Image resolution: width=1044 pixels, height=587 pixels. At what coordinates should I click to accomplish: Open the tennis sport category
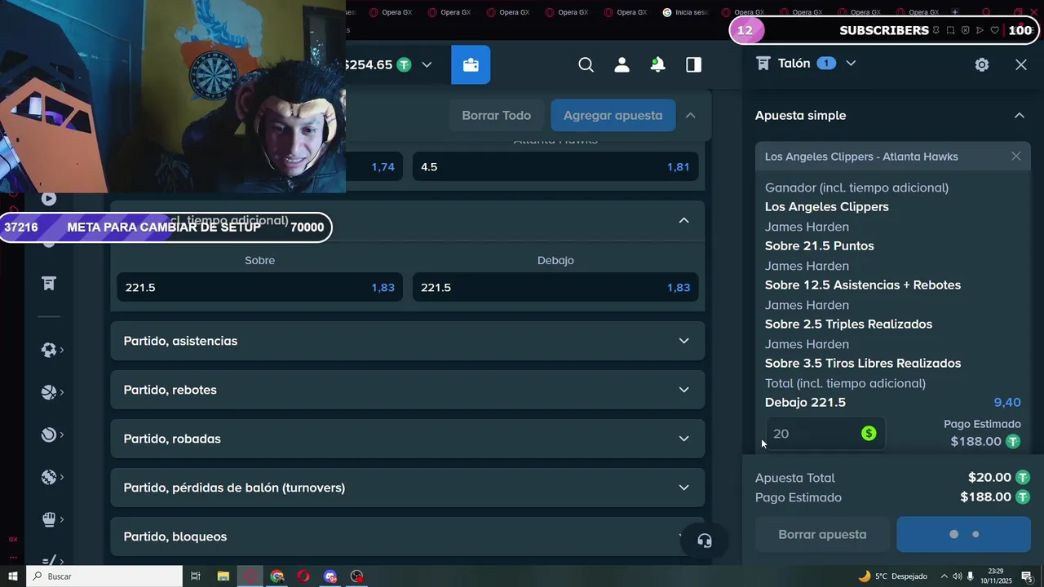[49, 435]
